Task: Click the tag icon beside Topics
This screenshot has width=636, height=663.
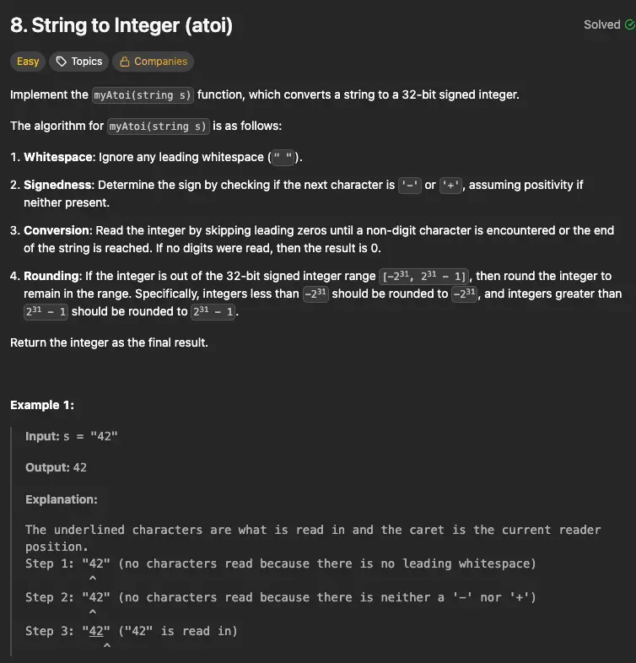Action: (61, 62)
